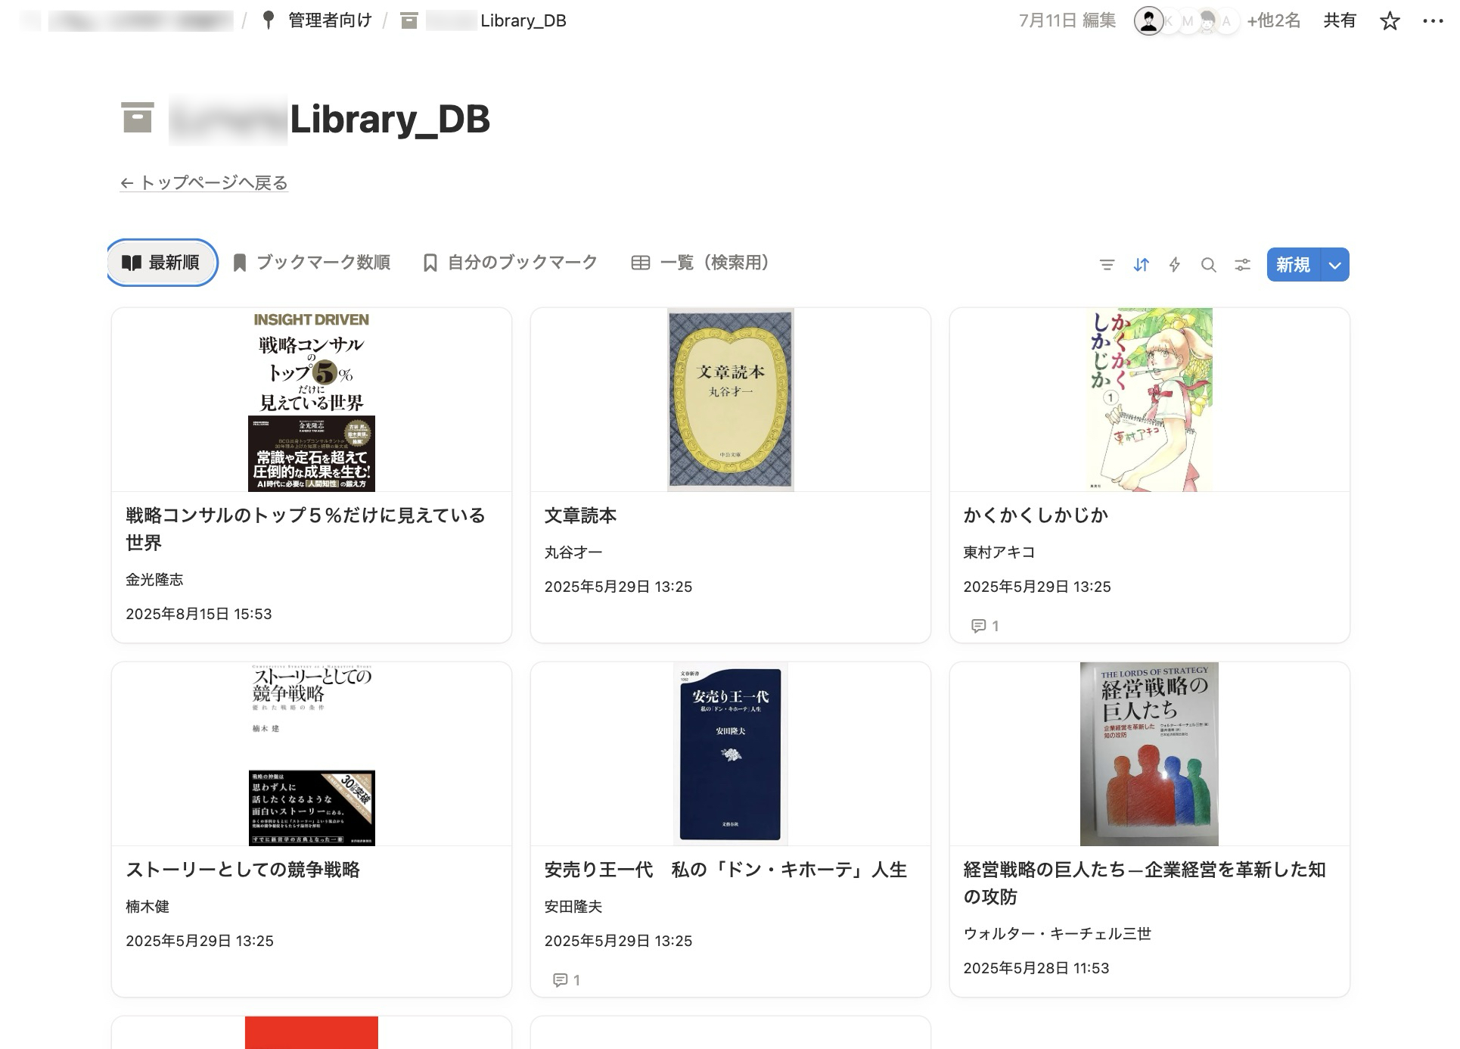
Task: Select the 最新順 view tab
Action: click(x=162, y=262)
